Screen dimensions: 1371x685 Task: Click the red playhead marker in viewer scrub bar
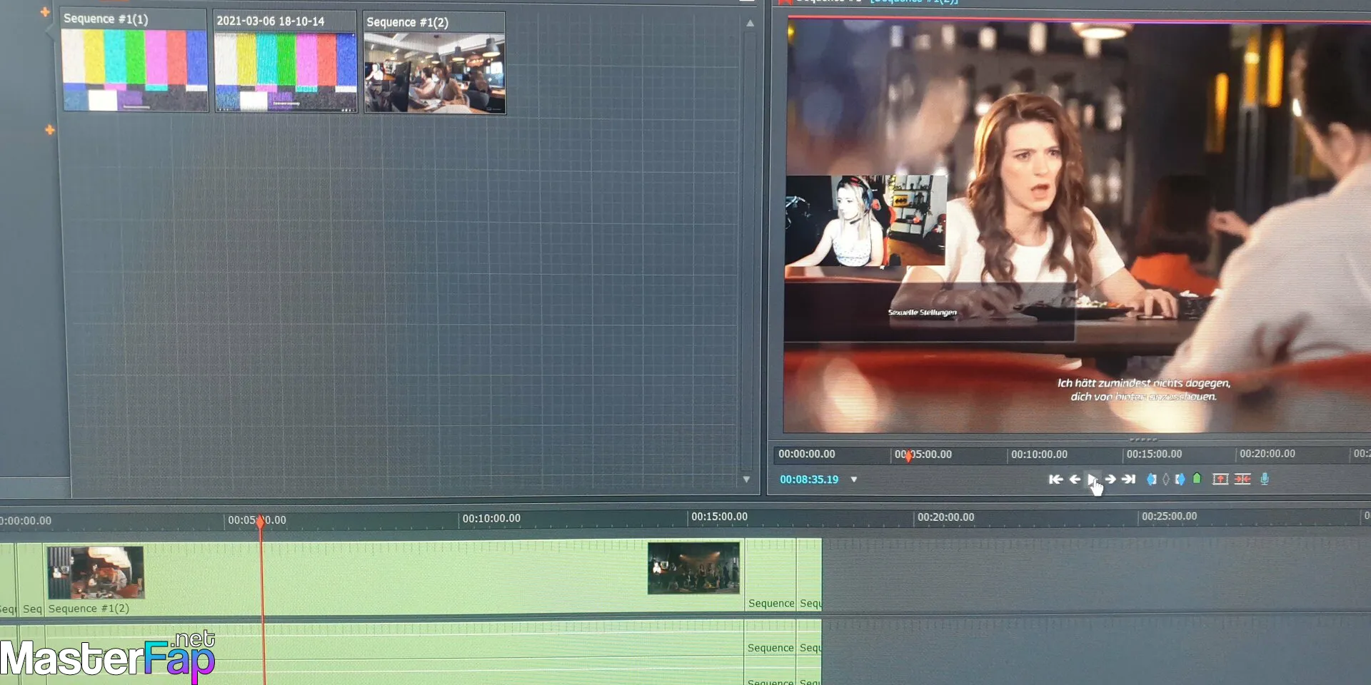(x=908, y=455)
